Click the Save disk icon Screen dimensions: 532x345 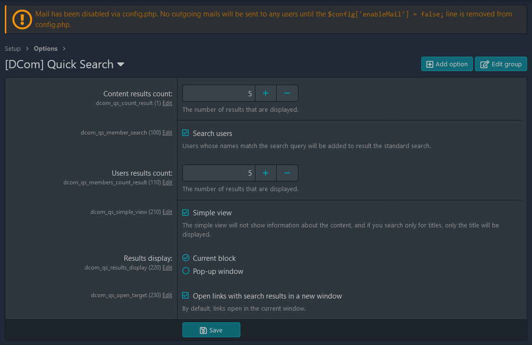coord(203,330)
